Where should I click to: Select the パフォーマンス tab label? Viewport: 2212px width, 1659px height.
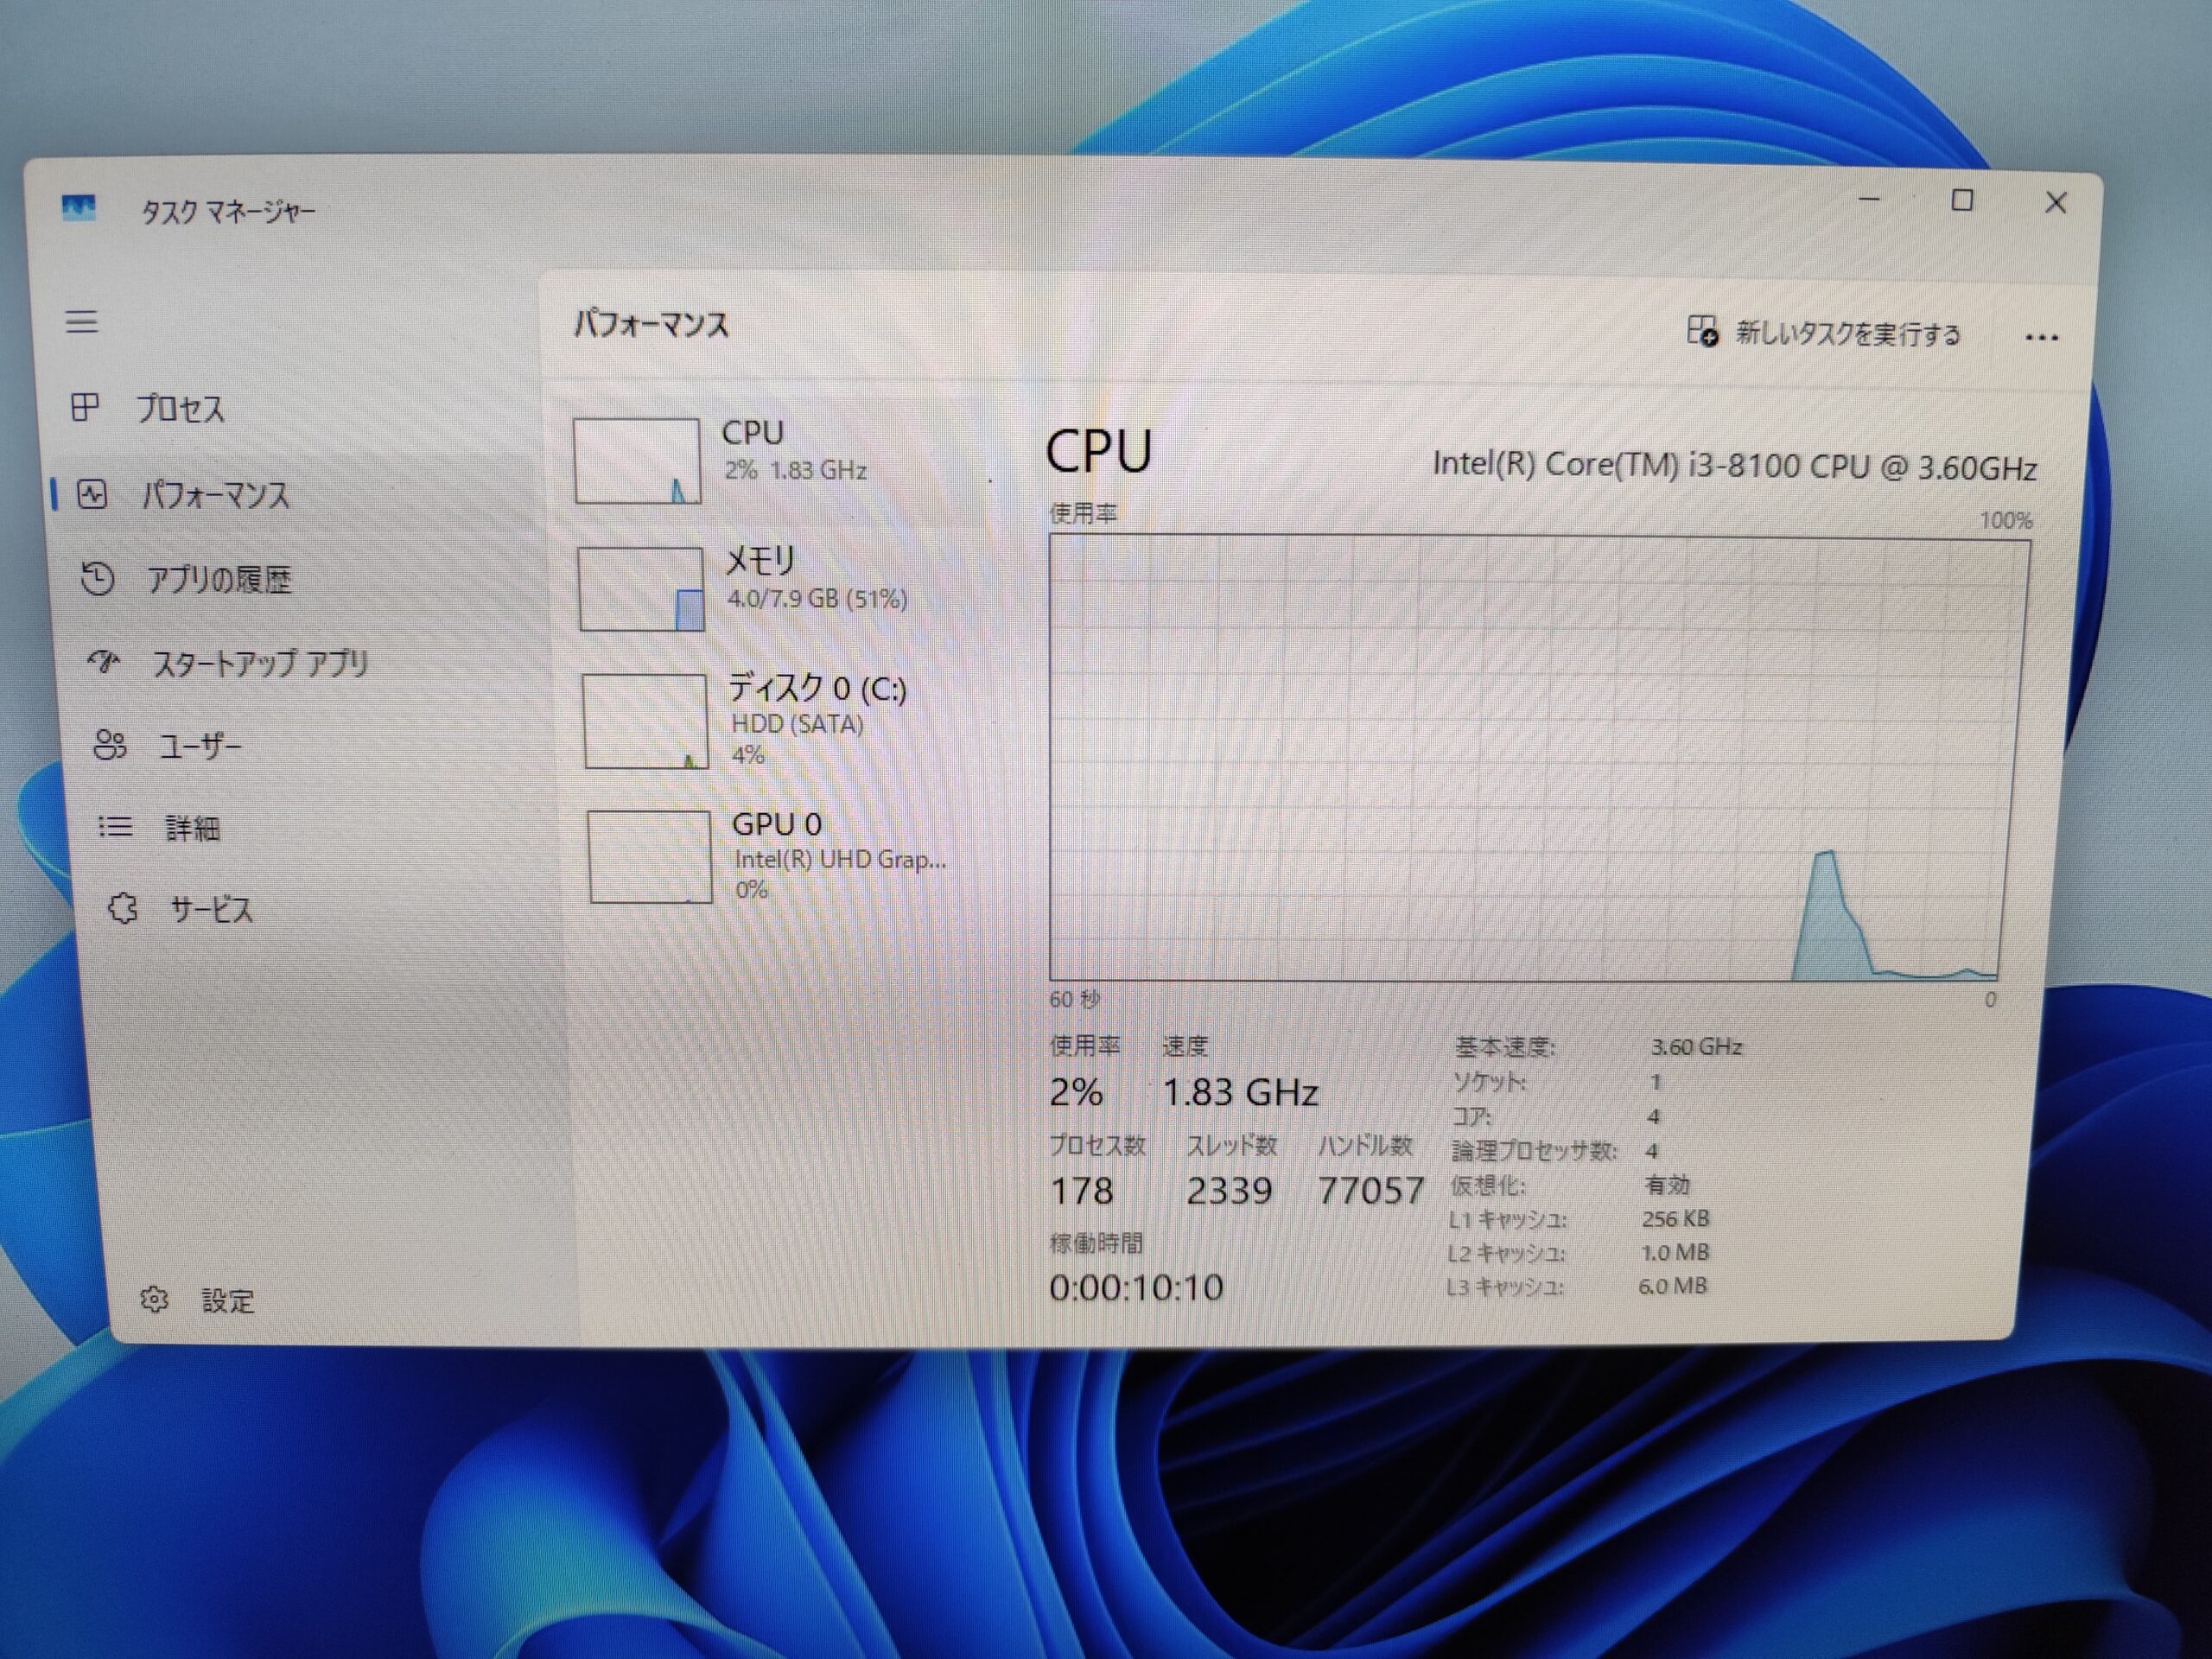[216, 495]
